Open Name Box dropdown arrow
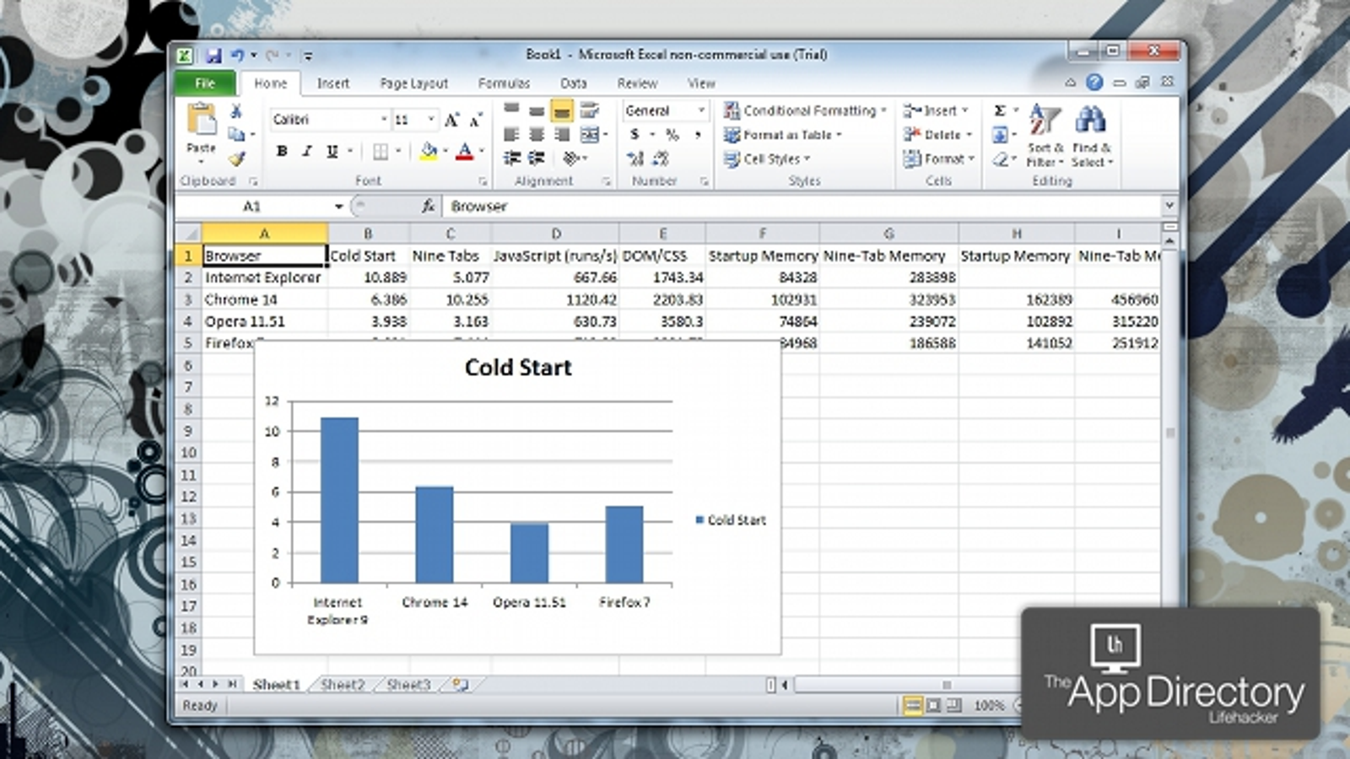This screenshot has height=759, width=1350. (x=338, y=206)
